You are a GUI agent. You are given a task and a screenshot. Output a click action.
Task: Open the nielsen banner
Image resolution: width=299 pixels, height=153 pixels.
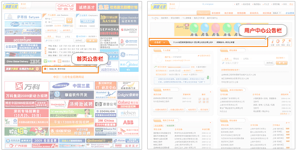(x=128, y=113)
